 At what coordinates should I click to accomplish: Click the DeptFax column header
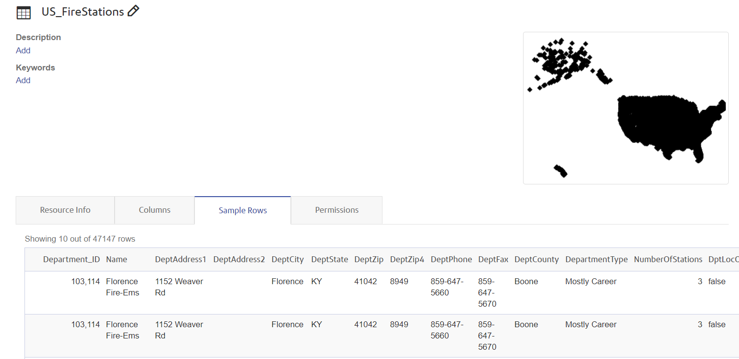point(493,259)
